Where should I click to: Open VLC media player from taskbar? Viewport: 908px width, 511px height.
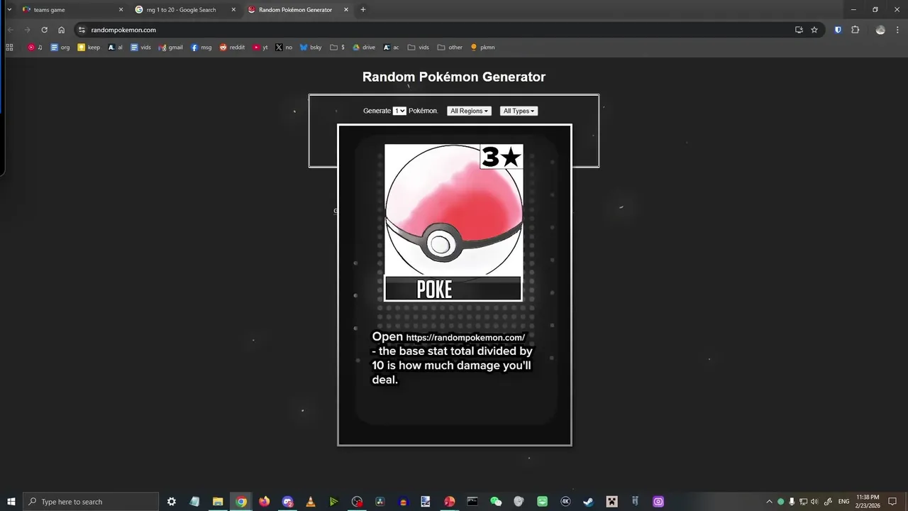(x=311, y=502)
